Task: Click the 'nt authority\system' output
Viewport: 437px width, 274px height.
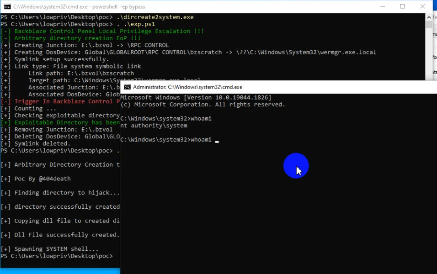Action: pyautogui.click(x=154, y=126)
